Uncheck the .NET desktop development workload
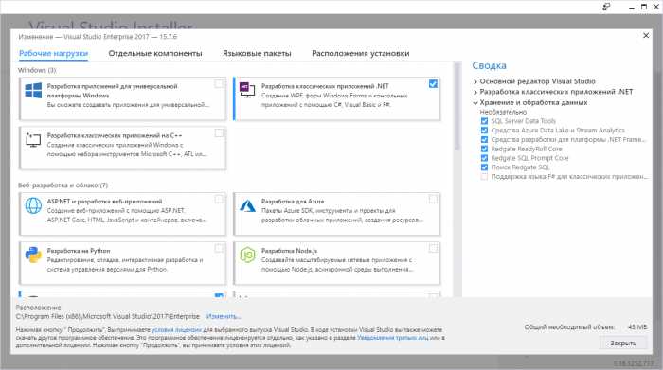 coord(433,83)
